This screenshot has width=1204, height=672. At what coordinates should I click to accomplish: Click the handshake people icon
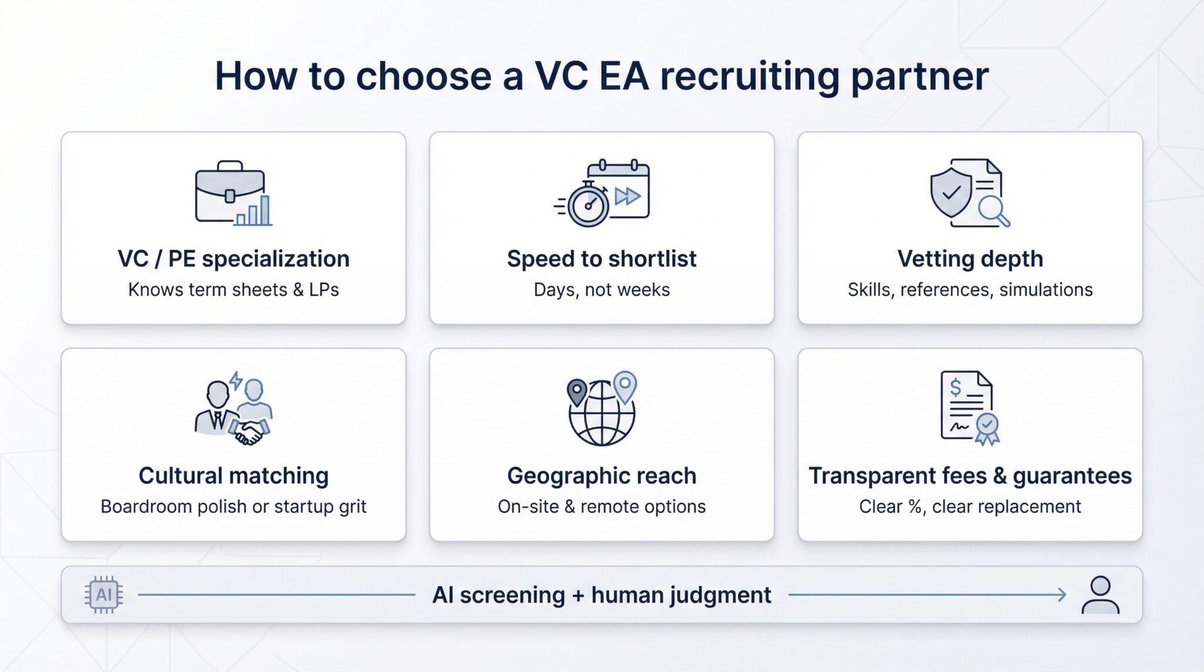pos(233,408)
